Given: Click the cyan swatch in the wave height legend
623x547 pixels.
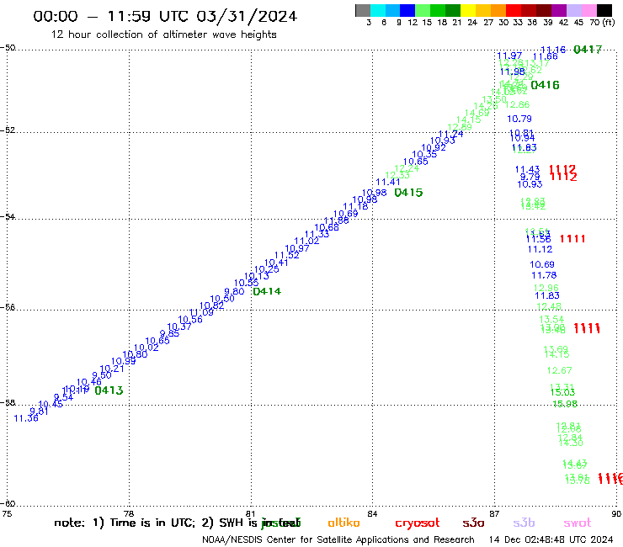Looking at the screenshot, I should coord(378,10).
